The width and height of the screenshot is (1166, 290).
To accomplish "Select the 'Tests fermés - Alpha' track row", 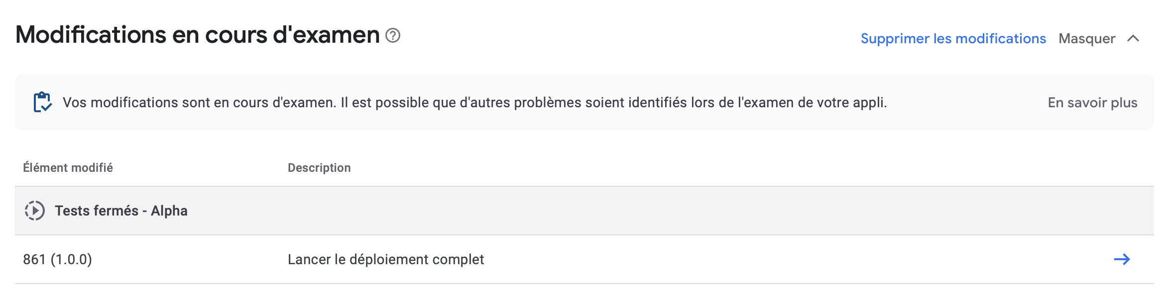I will point(584,211).
